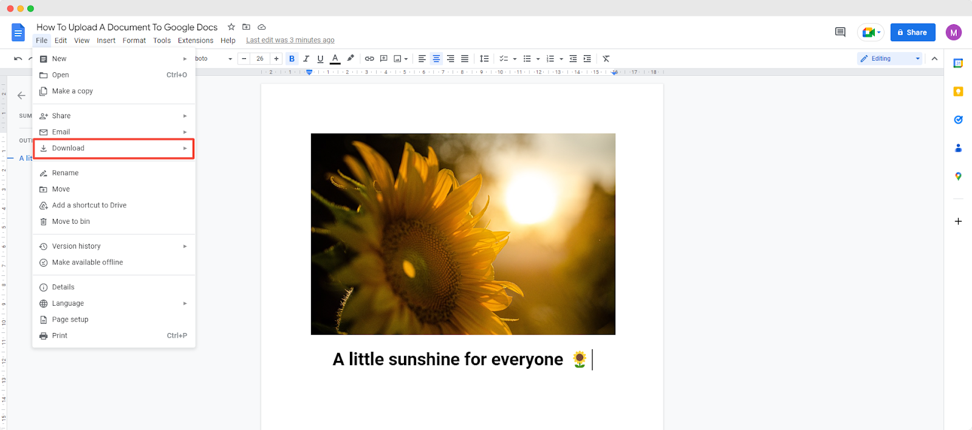
Task: Open 'Last edit was 3 minutes ago' link
Action: 290,41
